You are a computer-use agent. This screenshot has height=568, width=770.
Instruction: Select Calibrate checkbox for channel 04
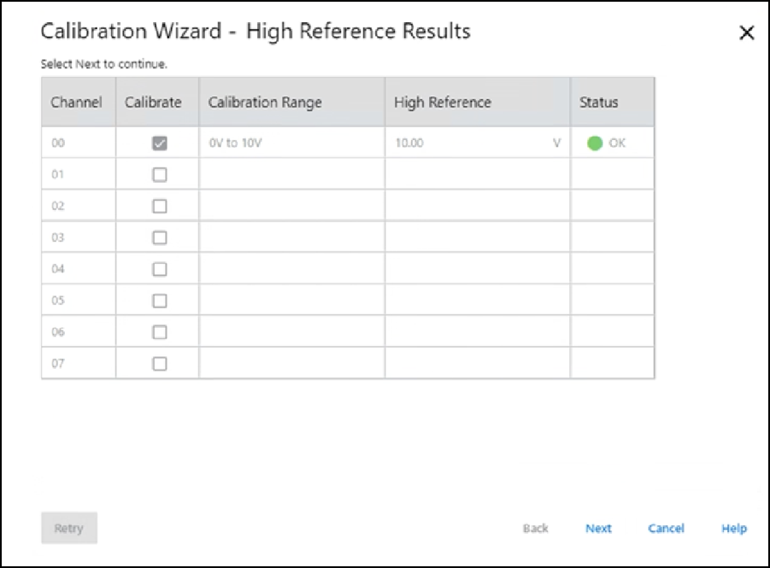tap(159, 269)
